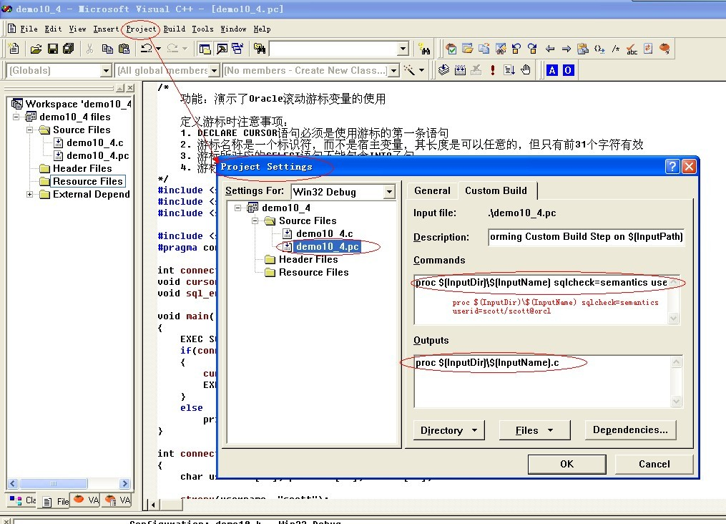Click the New Text File toolbar icon
The image size is (726, 524).
(x=14, y=48)
